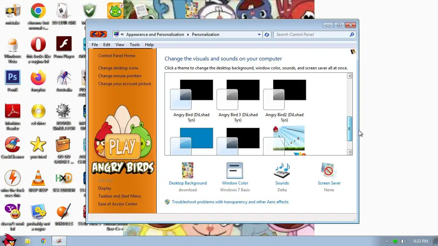Select the blue-background theme thumbnail
The height and width of the screenshot is (246, 438).
[x=191, y=141]
